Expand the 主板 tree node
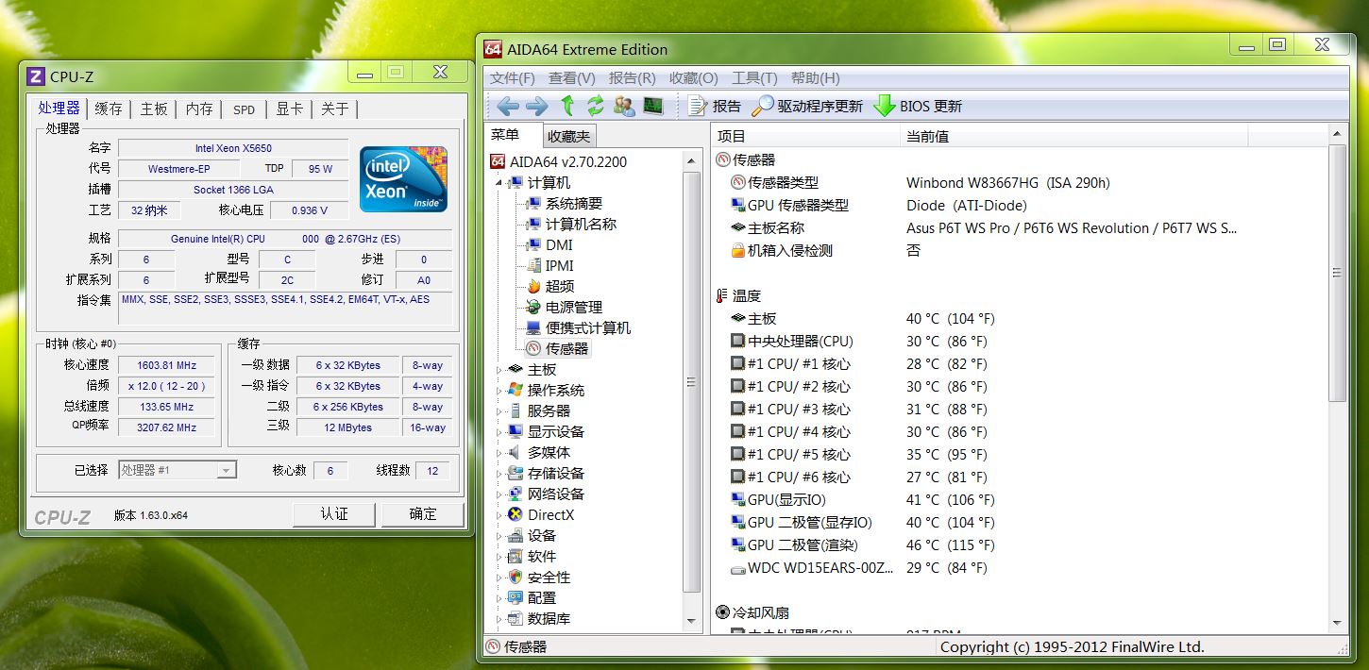This screenshot has width=1369, height=670. pos(499,369)
